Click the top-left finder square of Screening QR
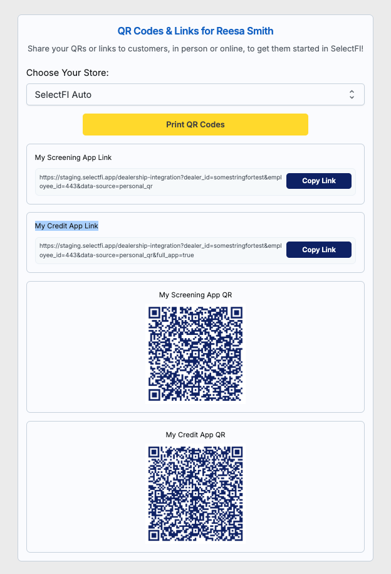The image size is (391, 574). coord(154,313)
